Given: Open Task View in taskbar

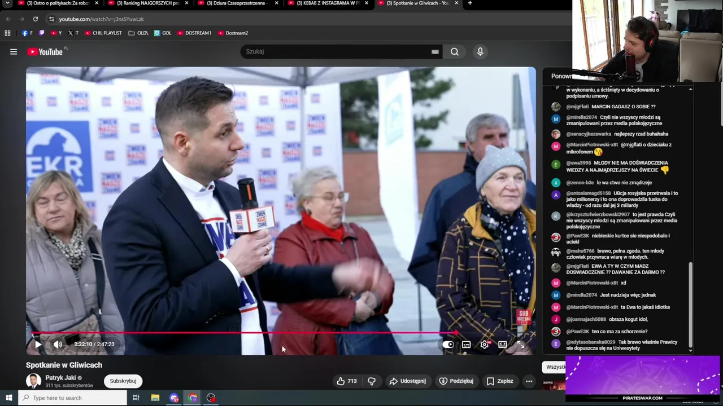Looking at the screenshot, I should pos(136,398).
